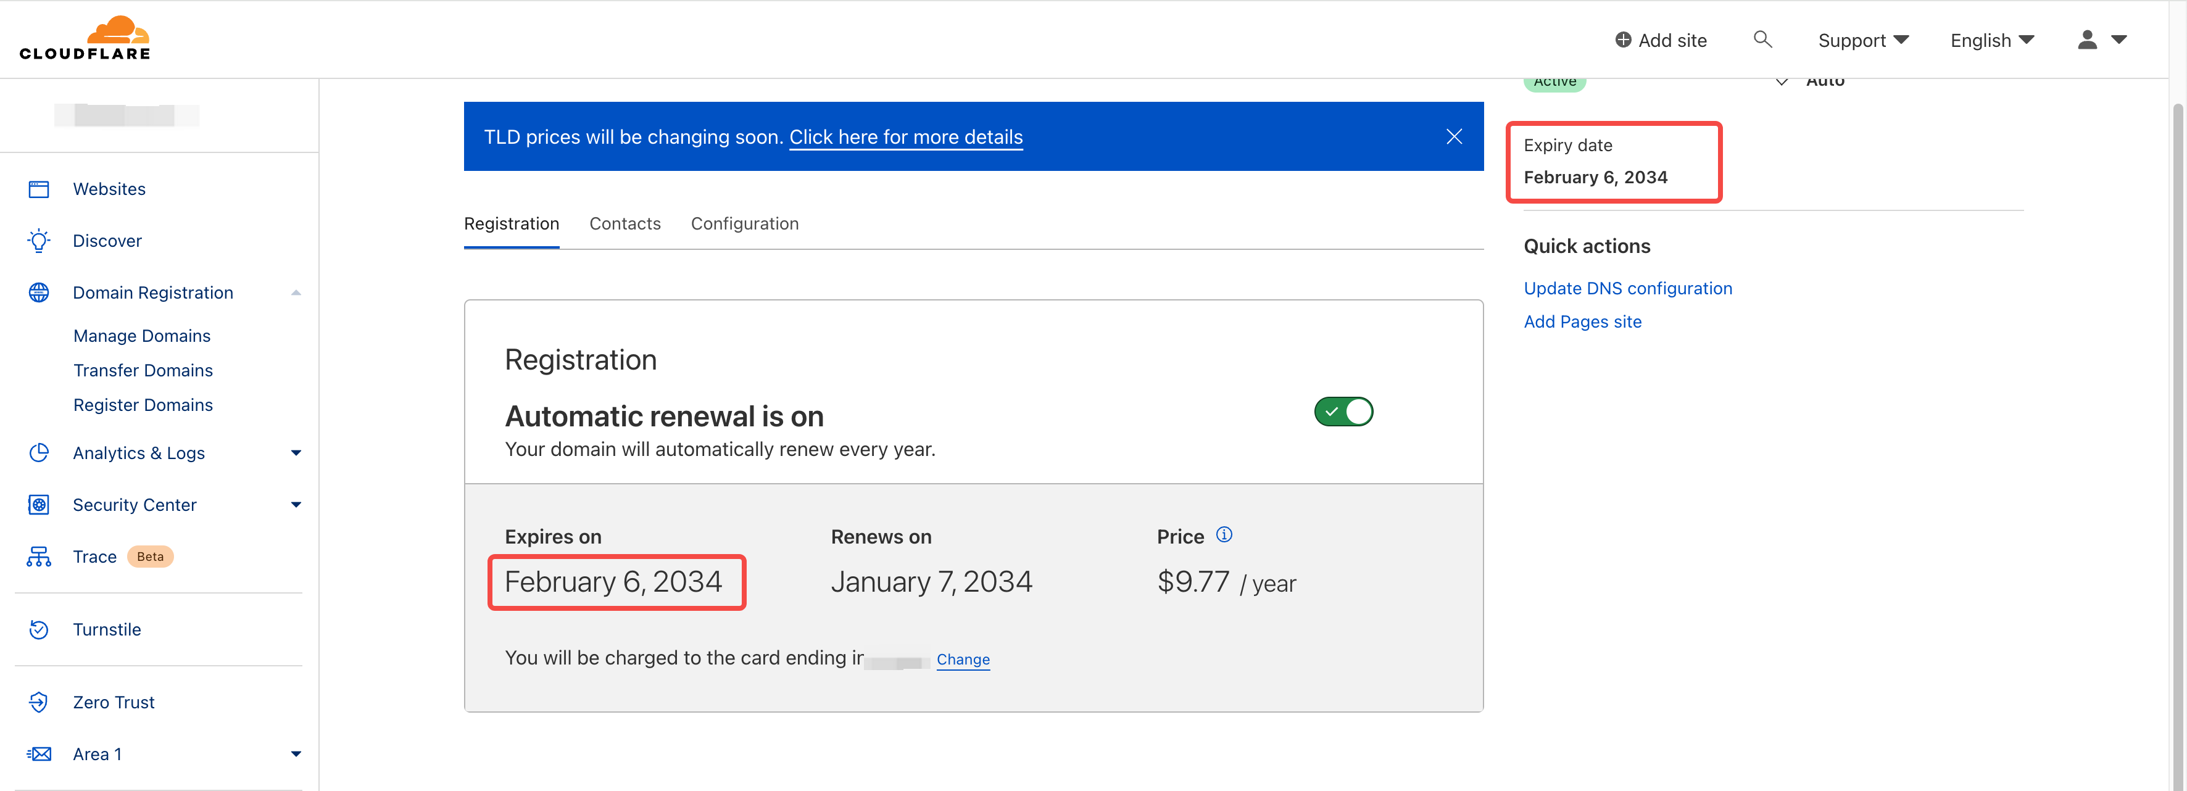Click the Security Center icon
2187x791 pixels.
click(x=38, y=503)
